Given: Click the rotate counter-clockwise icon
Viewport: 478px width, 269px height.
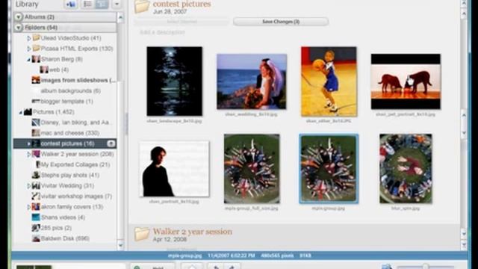Looking at the screenshot, I should [x=216, y=267].
